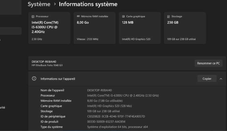Open the Processeur info card
The width and height of the screenshot is (227, 131).
click(x=49, y=28)
